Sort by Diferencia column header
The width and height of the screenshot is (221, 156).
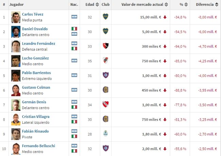tap(216, 5)
